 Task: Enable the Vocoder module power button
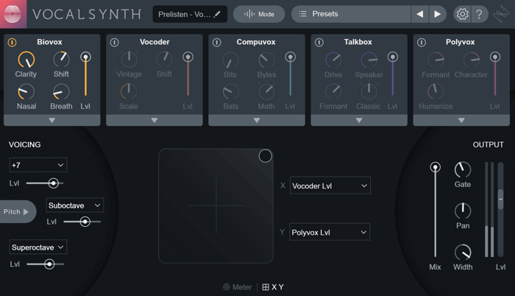tap(114, 43)
